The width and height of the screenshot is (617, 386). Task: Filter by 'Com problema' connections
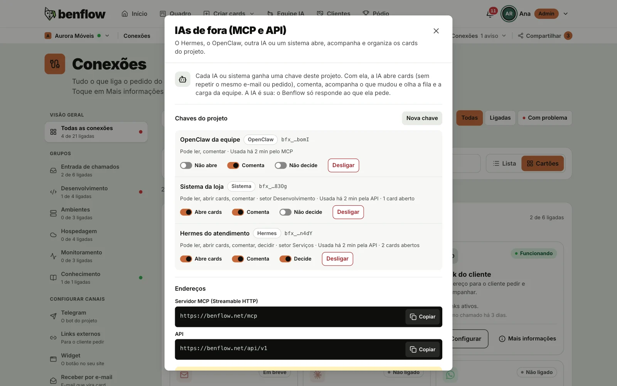[545, 118]
